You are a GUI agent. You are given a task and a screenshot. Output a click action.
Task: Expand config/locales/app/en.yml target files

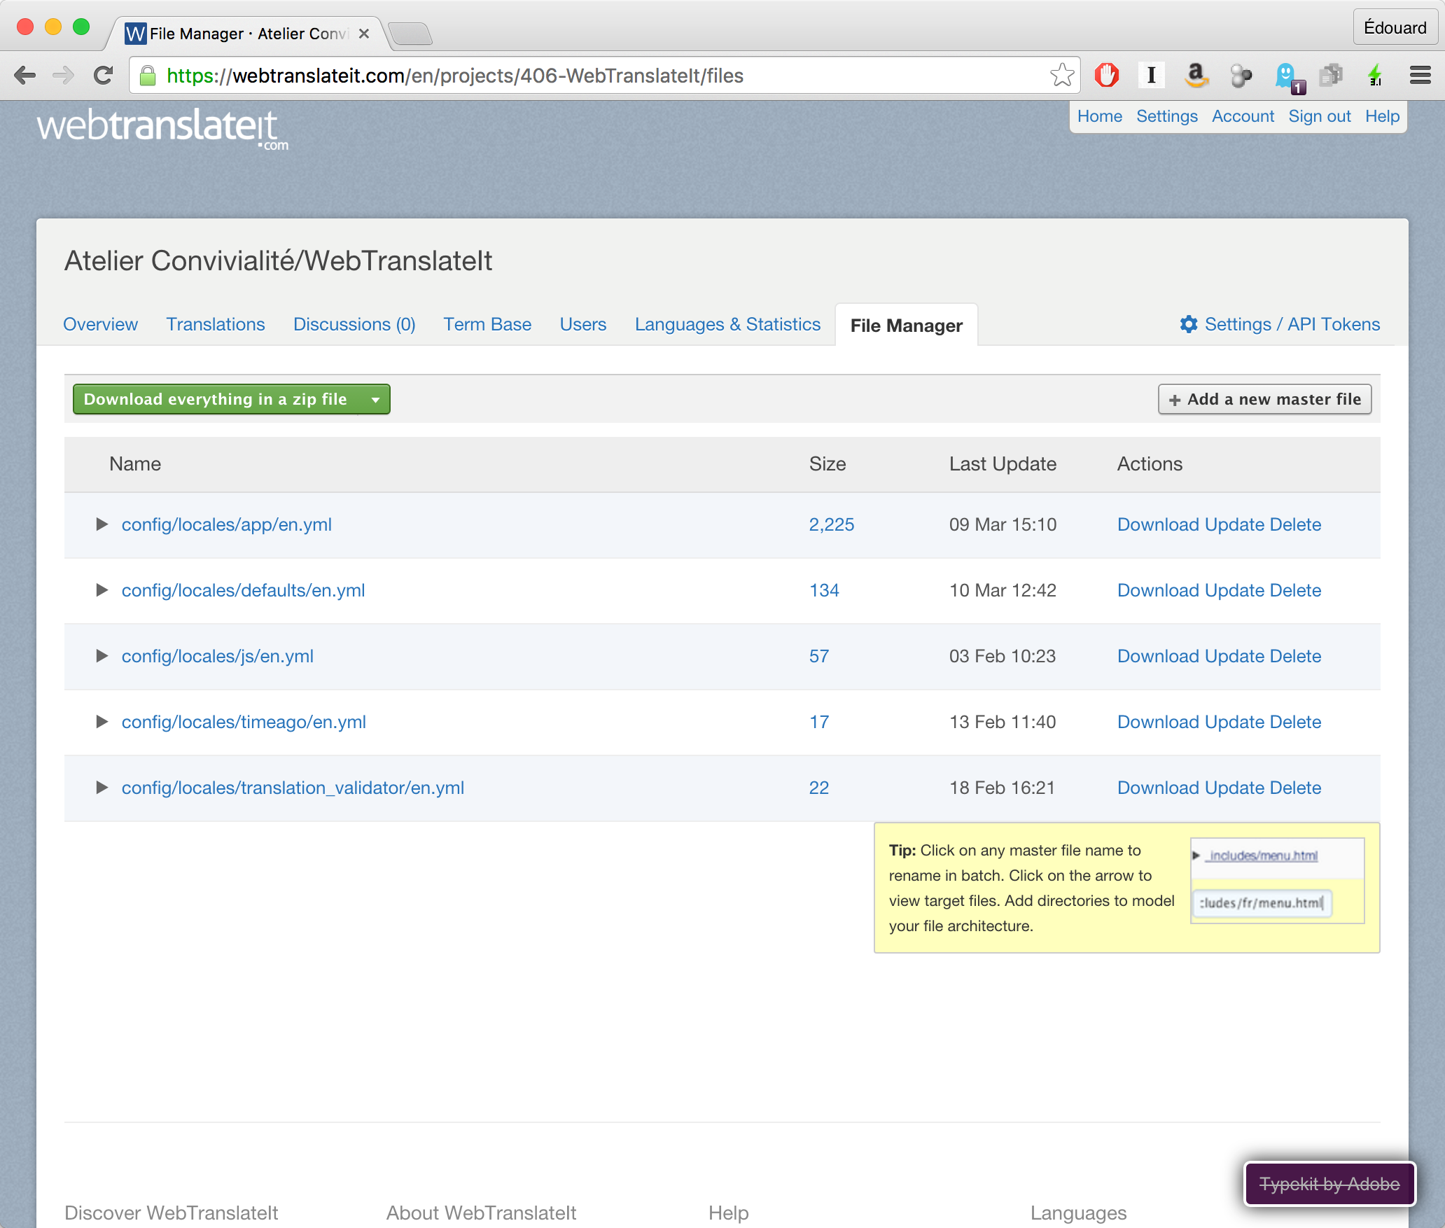pyautogui.click(x=102, y=524)
